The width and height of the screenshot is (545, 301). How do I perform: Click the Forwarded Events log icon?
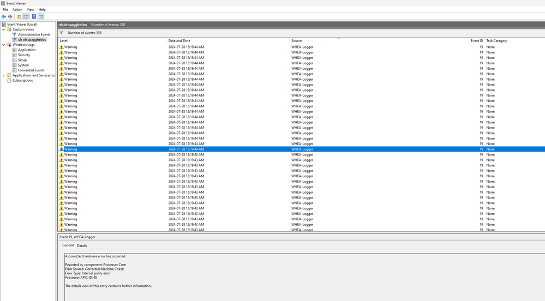point(15,70)
